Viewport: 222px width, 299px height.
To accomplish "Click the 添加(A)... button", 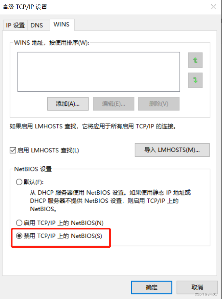I will (x=68, y=104).
